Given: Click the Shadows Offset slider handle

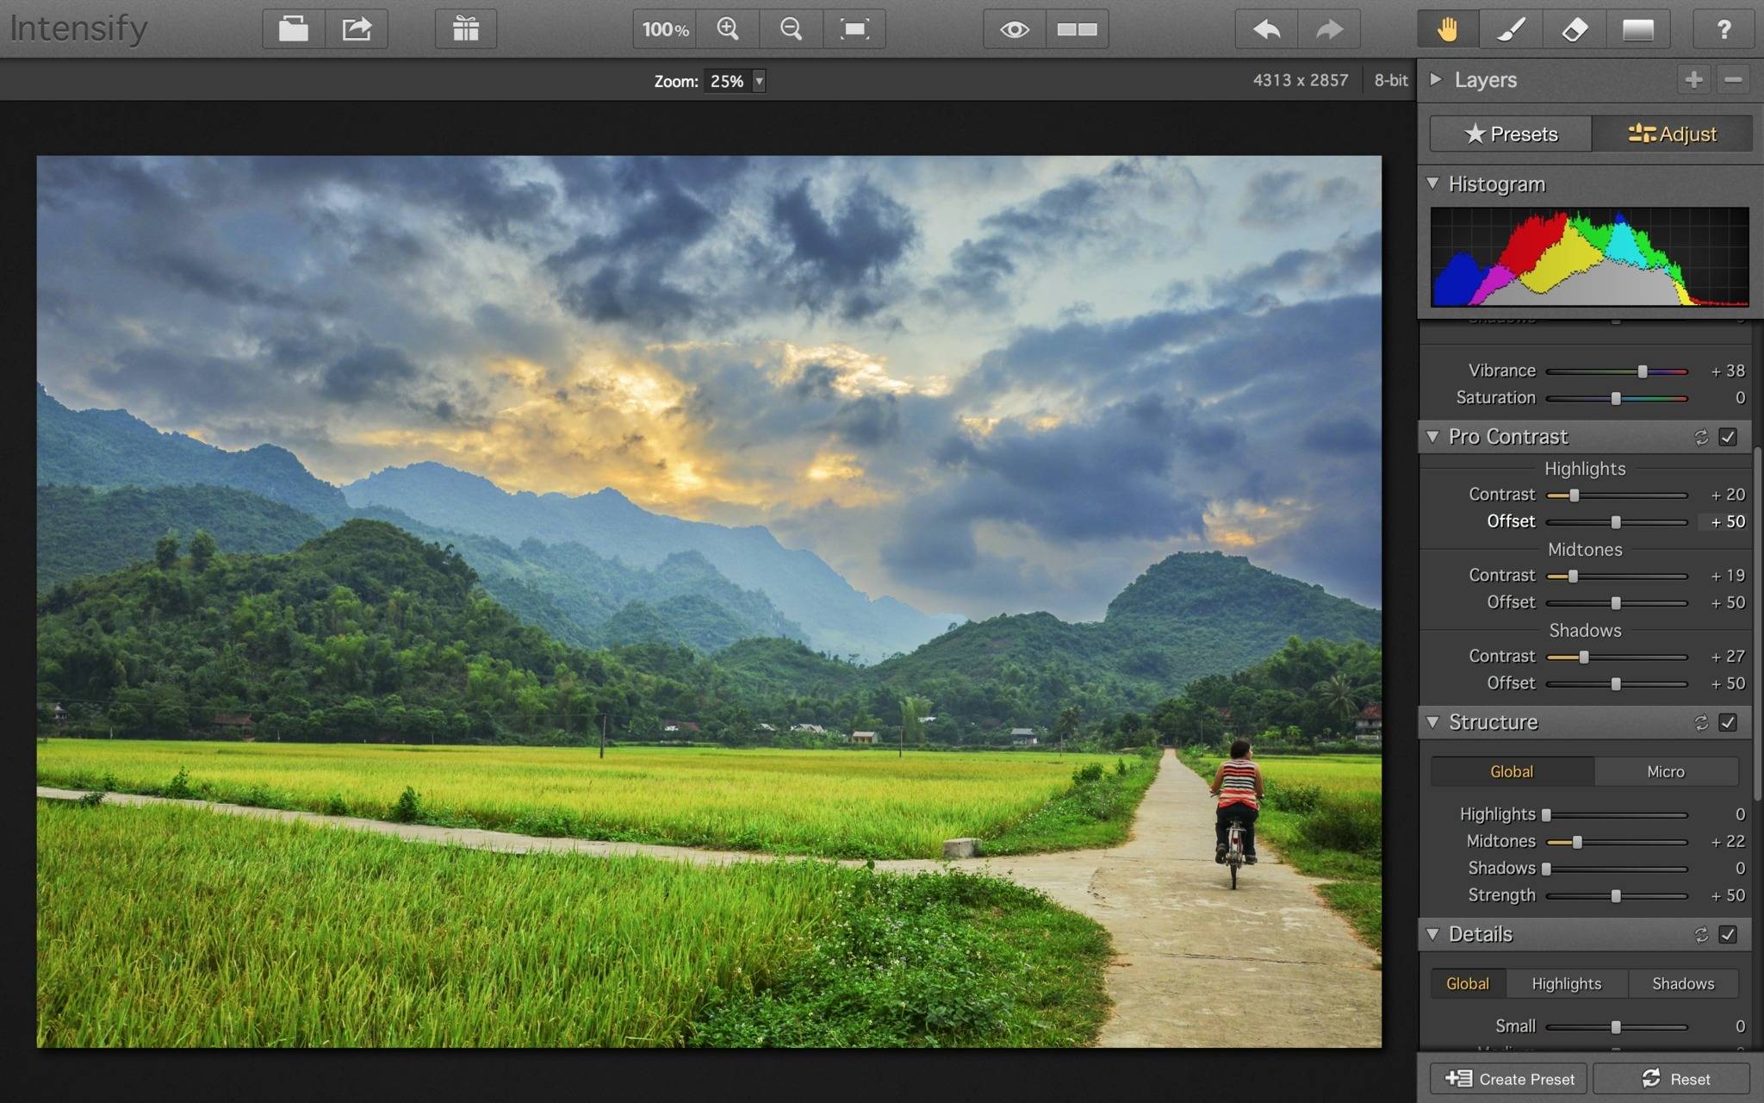Looking at the screenshot, I should coord(1616,684).
